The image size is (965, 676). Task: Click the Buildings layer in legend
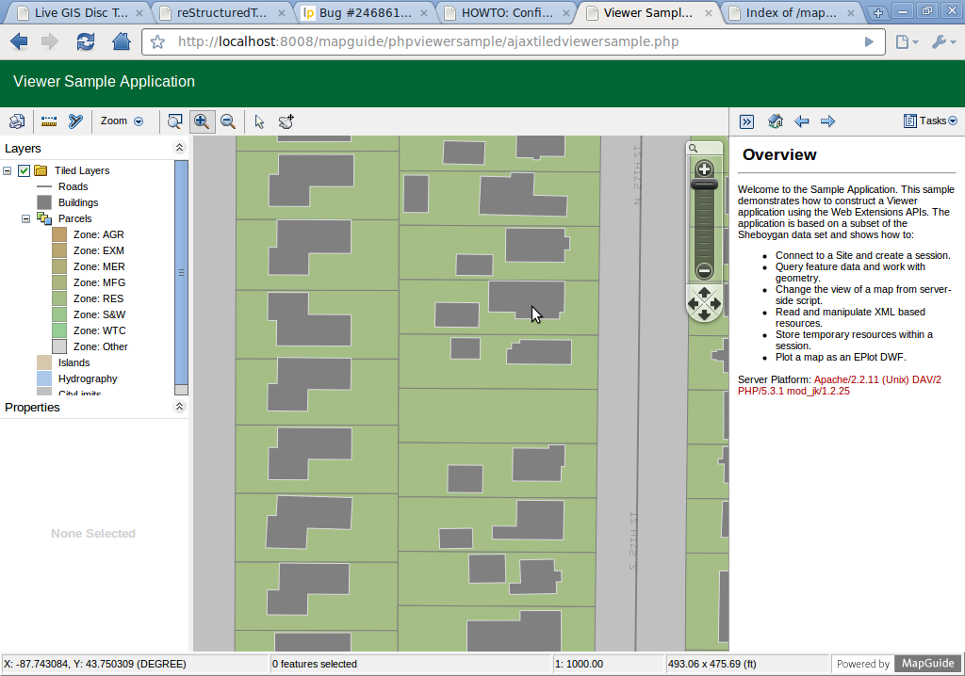[x=77, y=202]
